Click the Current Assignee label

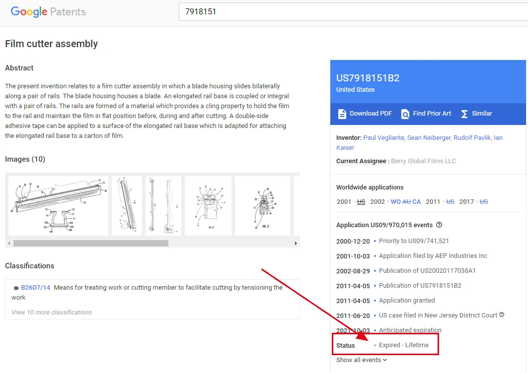tap(361, 161)
